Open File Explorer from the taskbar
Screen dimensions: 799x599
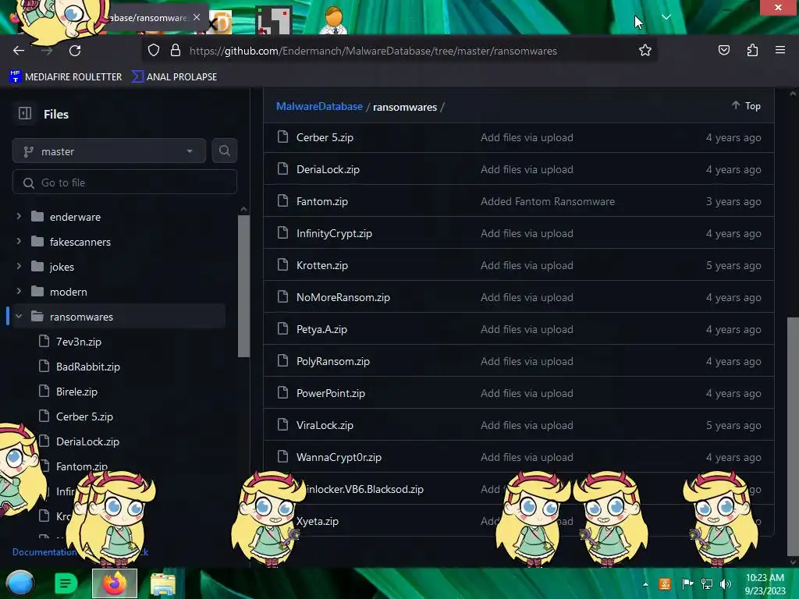pyautogui.click(x=163, y=585)
